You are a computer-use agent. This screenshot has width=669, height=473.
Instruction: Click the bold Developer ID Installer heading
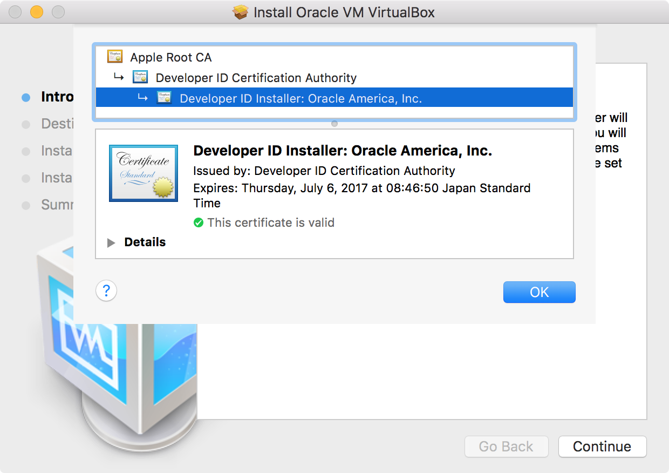(343, 151)
